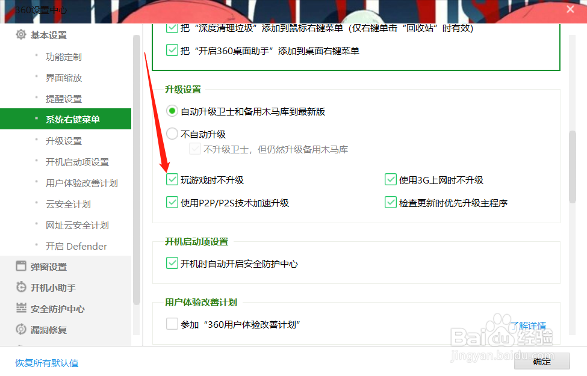Image resolution: width=587 pixels, height=376 pixels.
Task: Click the gear icon beside 基本设置
Action: [x=21, y=35]
